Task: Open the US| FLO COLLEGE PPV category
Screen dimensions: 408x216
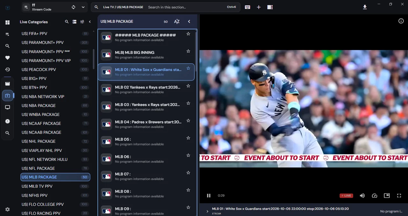Action: click(55, 204)
